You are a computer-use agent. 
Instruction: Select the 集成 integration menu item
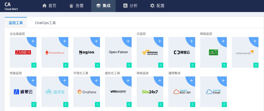tap(103, 6)
